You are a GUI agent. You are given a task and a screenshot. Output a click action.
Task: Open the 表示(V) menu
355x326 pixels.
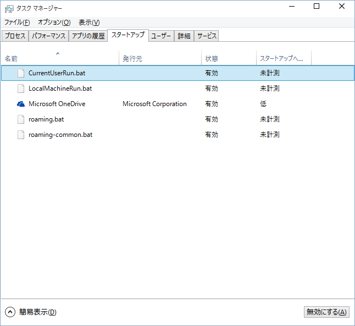point(89,22)
